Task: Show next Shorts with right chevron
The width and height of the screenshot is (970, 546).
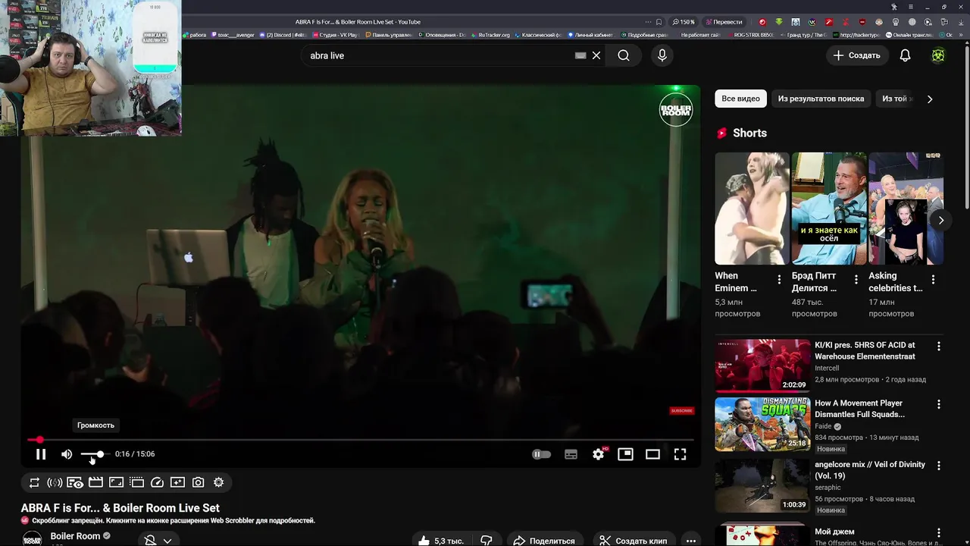Action: click(940, 220)
